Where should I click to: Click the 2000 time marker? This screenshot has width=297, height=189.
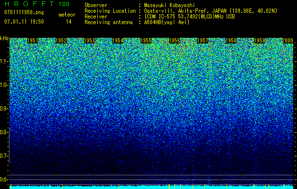(288, 41)
